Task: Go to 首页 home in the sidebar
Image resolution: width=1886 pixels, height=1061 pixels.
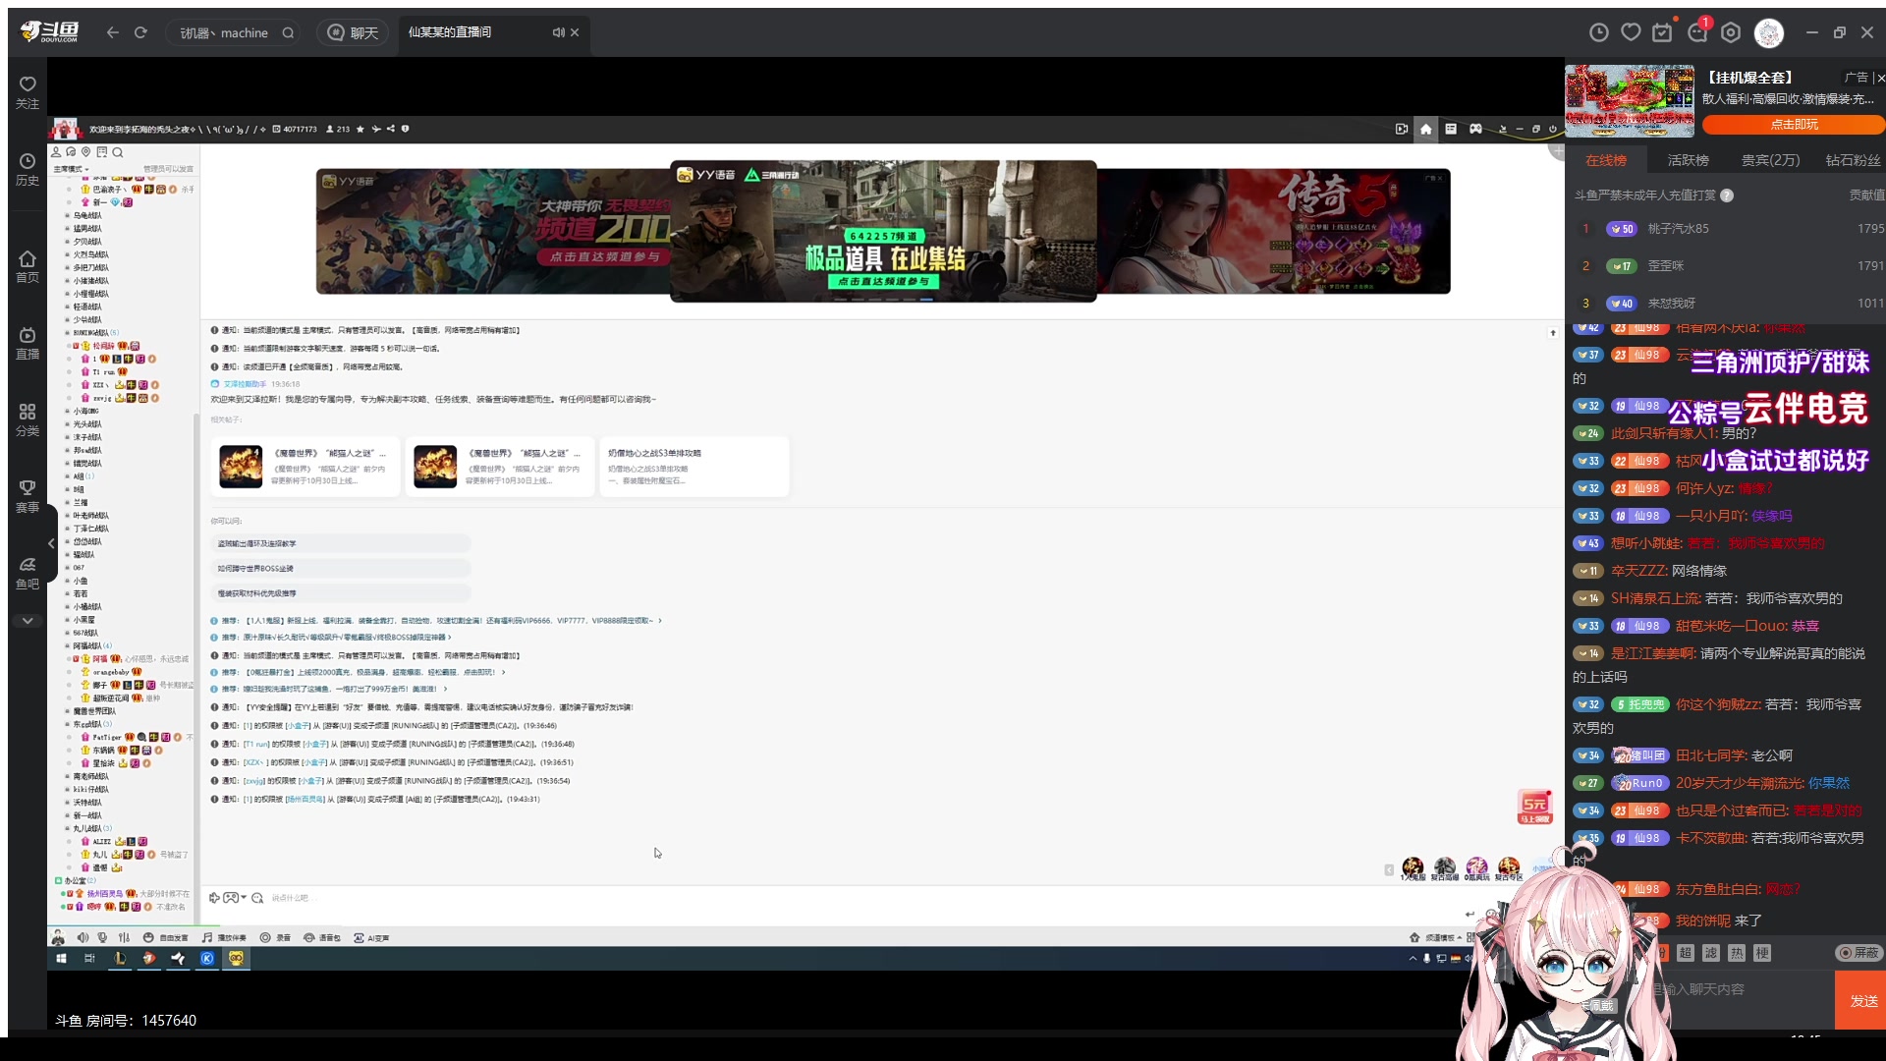Action: (28, 265)
